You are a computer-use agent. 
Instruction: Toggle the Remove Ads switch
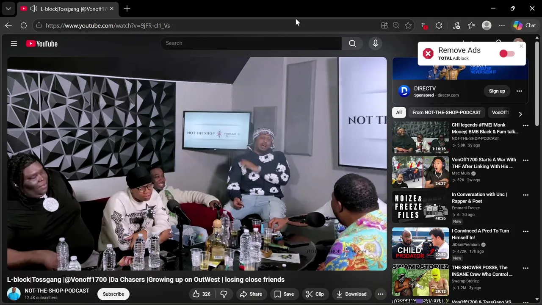click(507, 53)
